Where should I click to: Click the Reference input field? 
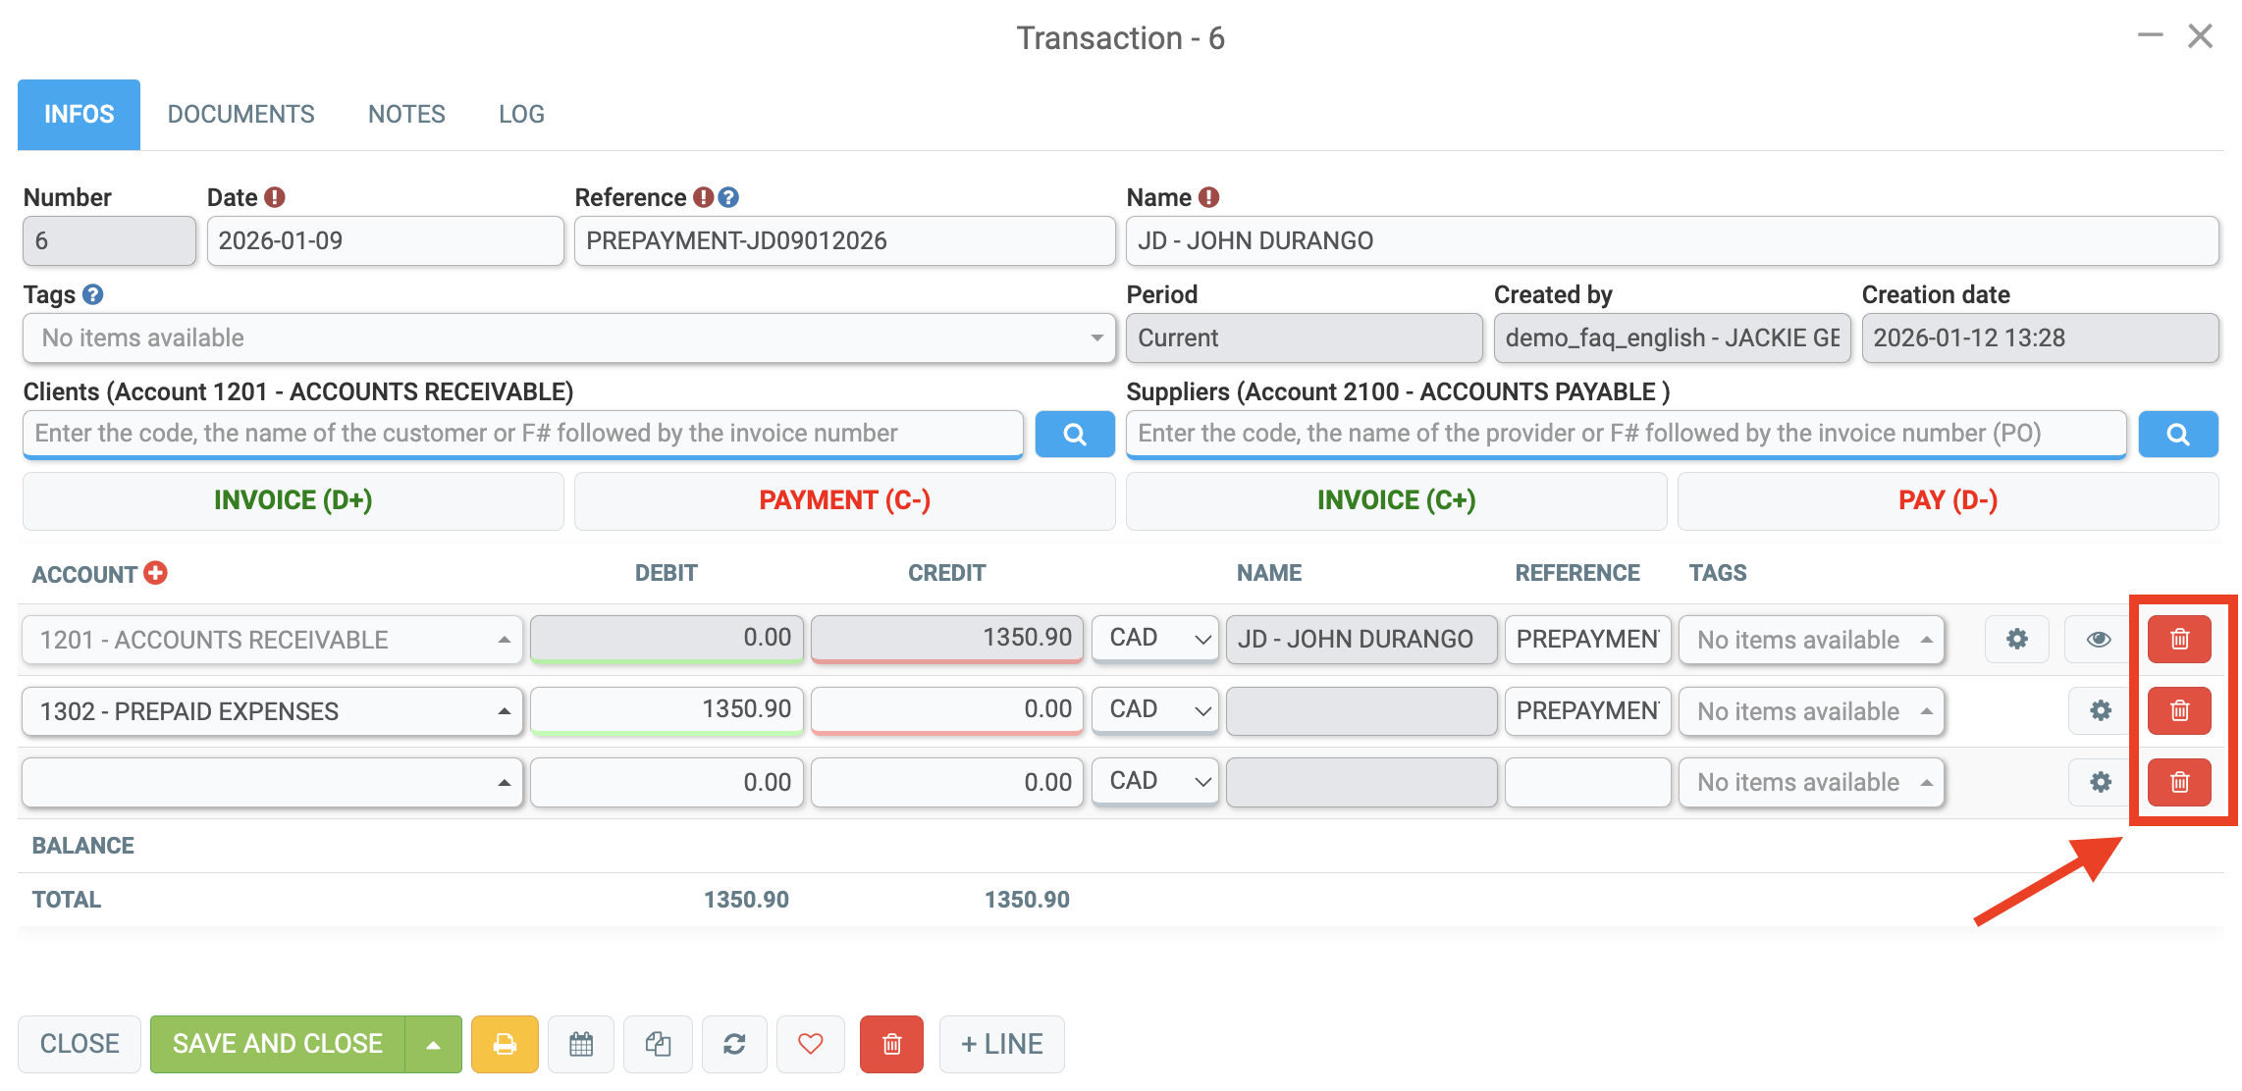844,241
